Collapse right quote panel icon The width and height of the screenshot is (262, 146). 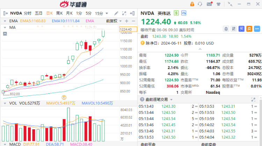[x=132, y=13]
